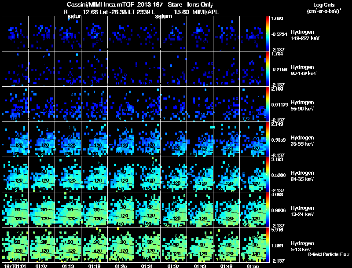Open the 55-90 keV image panel at 01:49

(x=226, y=104)
